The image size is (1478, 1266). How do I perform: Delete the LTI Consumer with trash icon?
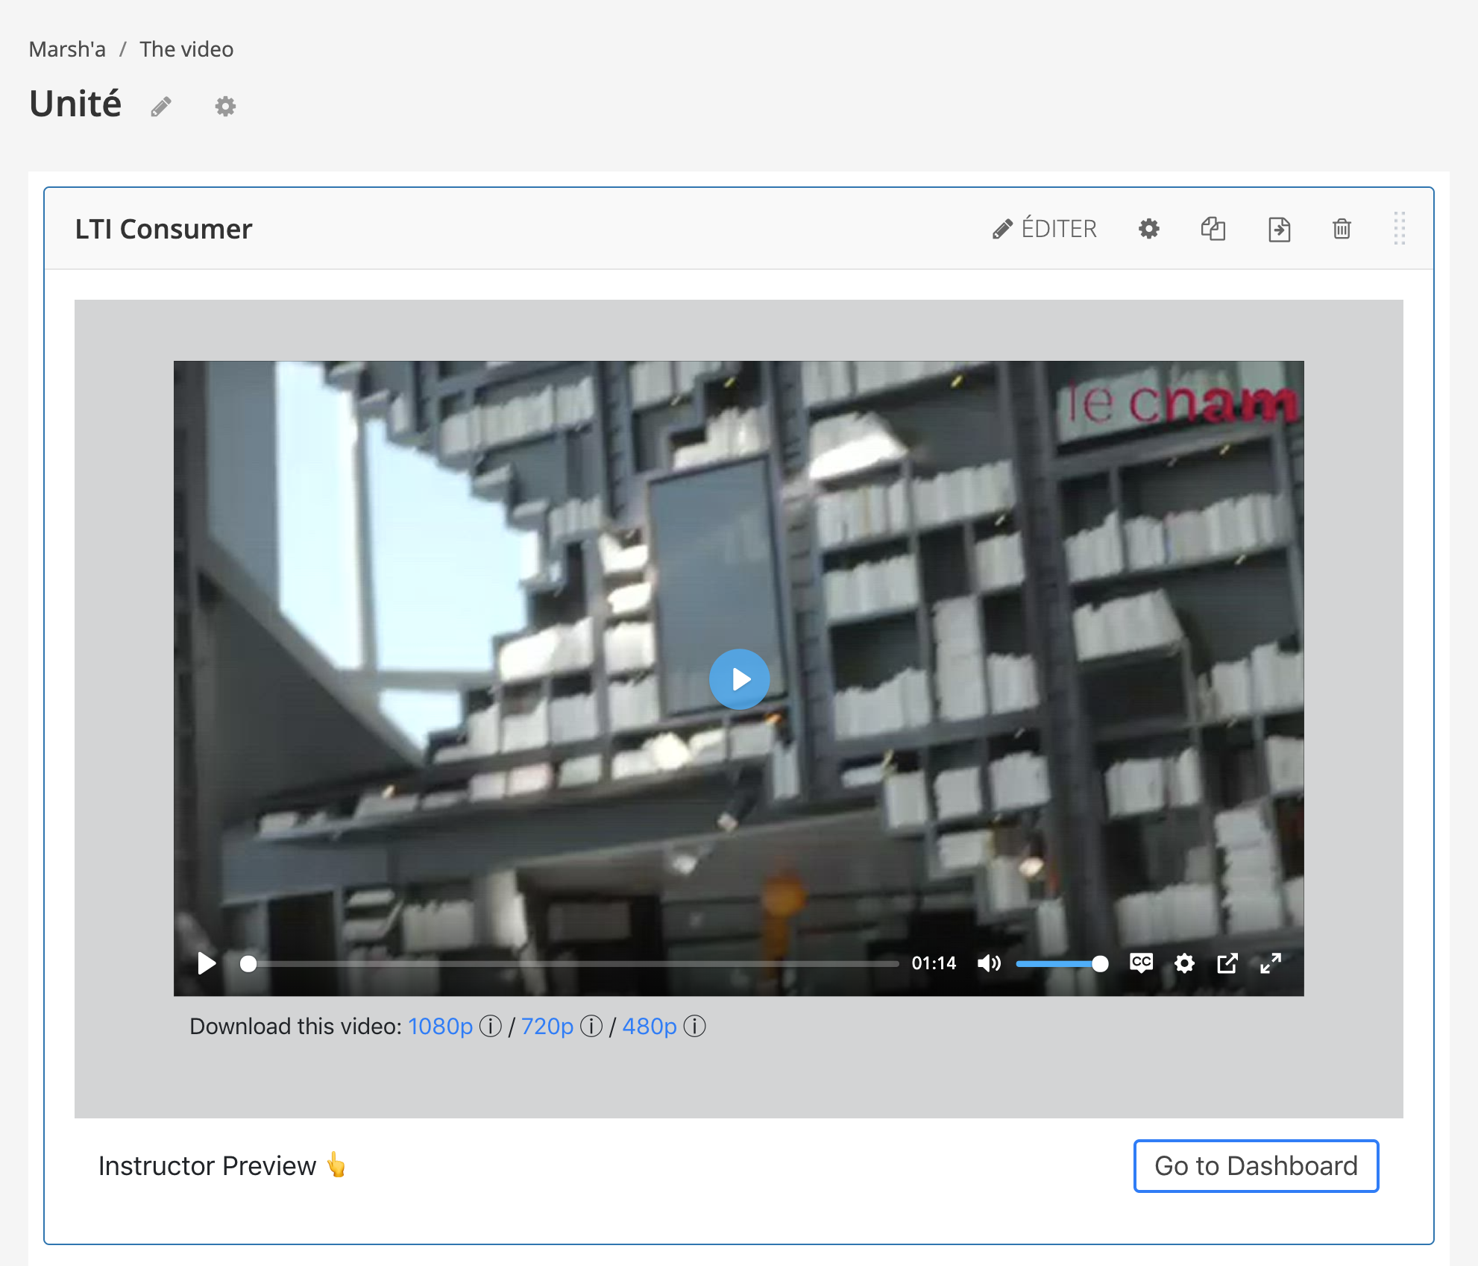1342,229
